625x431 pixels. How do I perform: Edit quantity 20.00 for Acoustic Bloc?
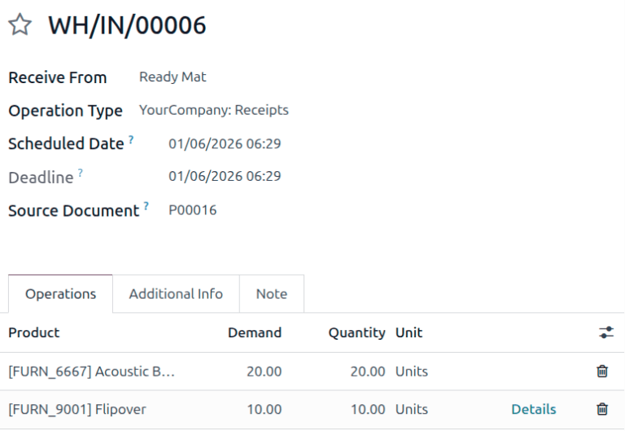pyautogui.click(x=367, y=372)
